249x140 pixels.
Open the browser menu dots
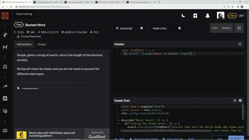click(x=246, y=7)
